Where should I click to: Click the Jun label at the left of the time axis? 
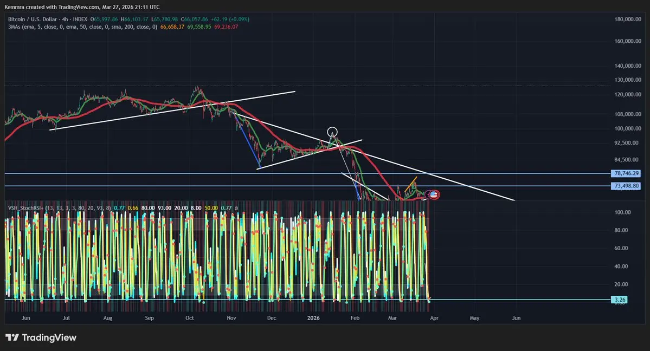tap(25, 318)
